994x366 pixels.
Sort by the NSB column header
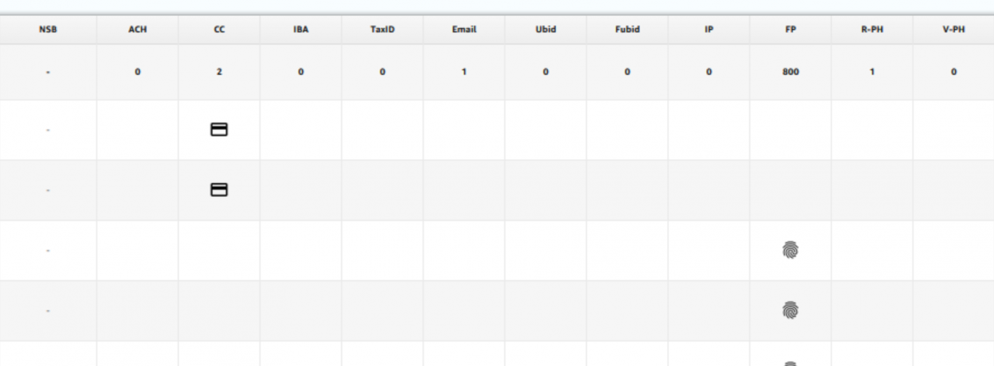pos(48,30)
